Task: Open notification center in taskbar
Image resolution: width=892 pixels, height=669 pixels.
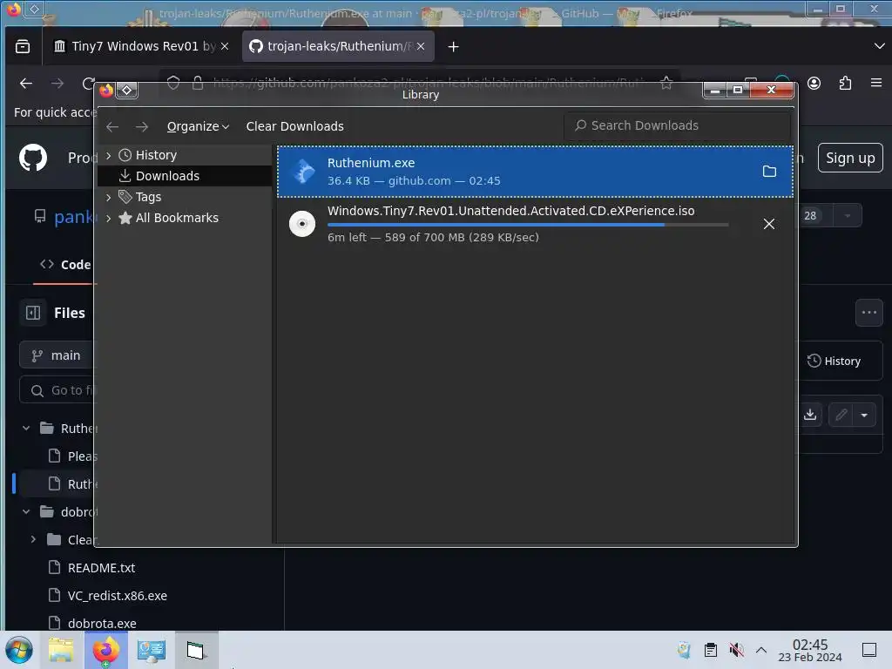Action: 869,650
